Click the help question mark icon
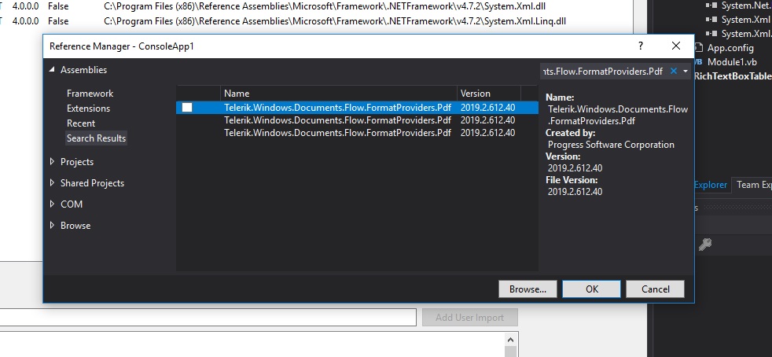Screen dimensions: 772x357 641,46
